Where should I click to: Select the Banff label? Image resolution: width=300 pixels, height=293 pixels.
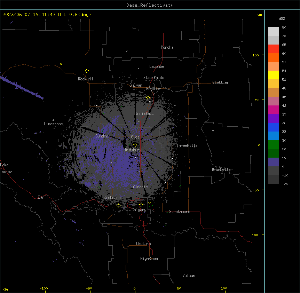click(x=43, y=197)
